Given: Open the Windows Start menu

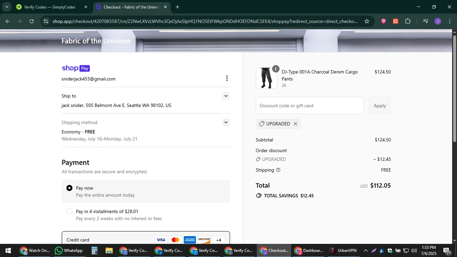Looking at the screenshot, I should pyautogui.click(x=8, y=251).
